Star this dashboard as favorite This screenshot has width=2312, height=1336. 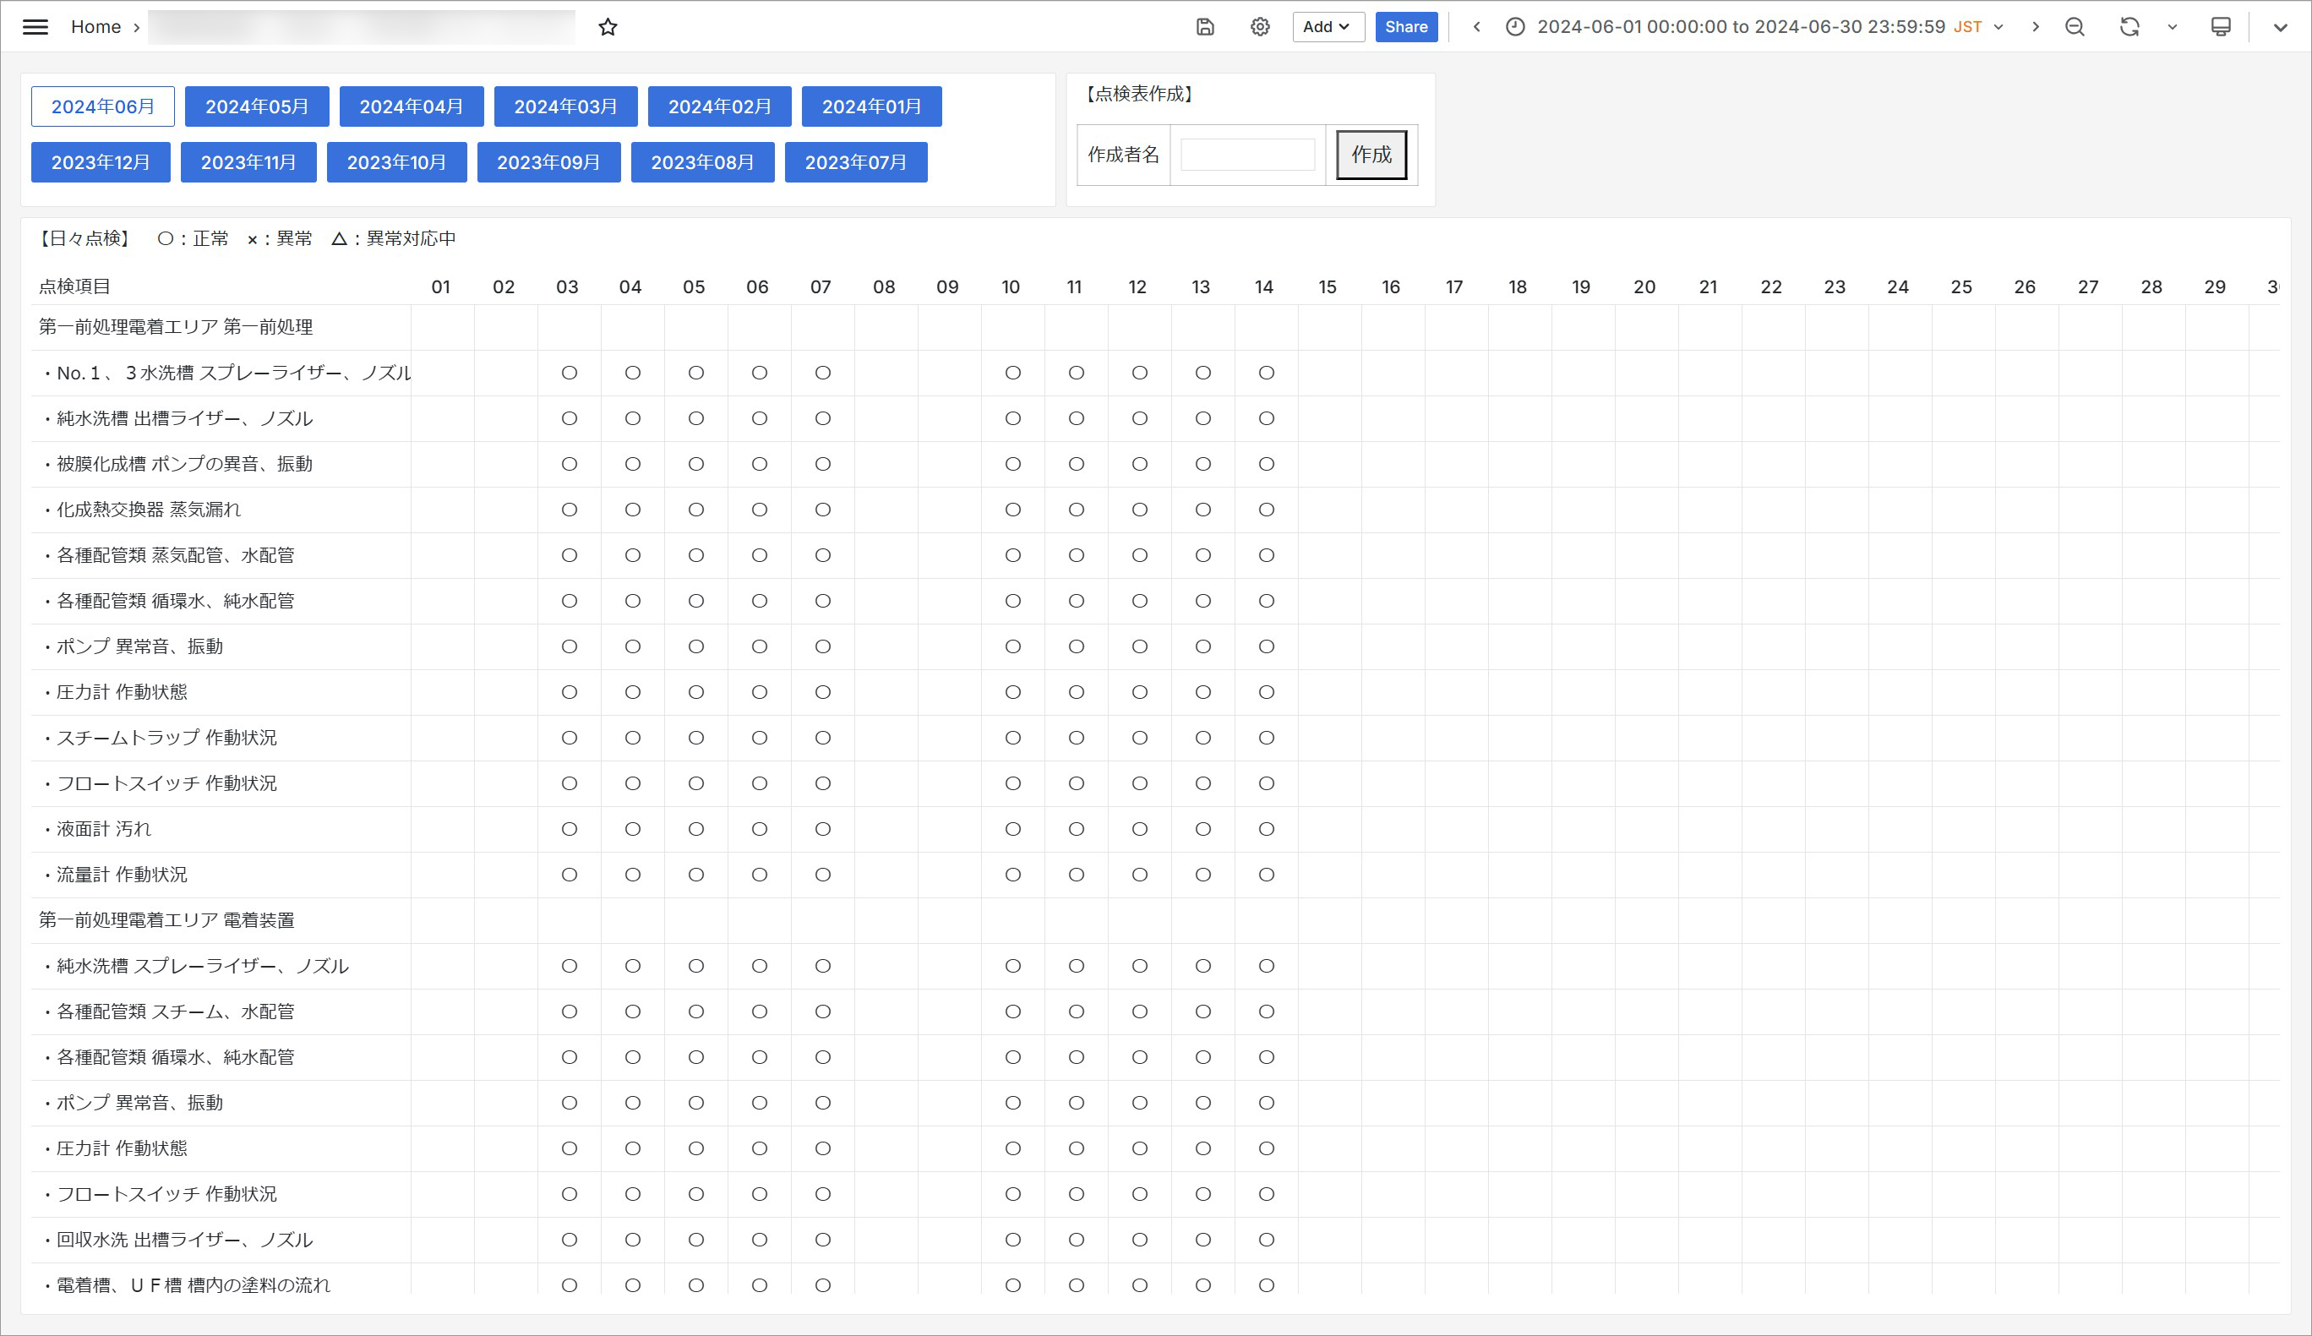[x=608, y=26]
